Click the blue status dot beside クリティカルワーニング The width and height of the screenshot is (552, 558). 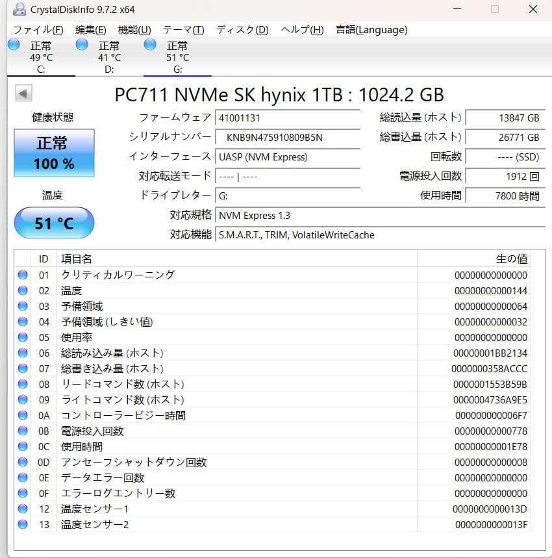23,275
